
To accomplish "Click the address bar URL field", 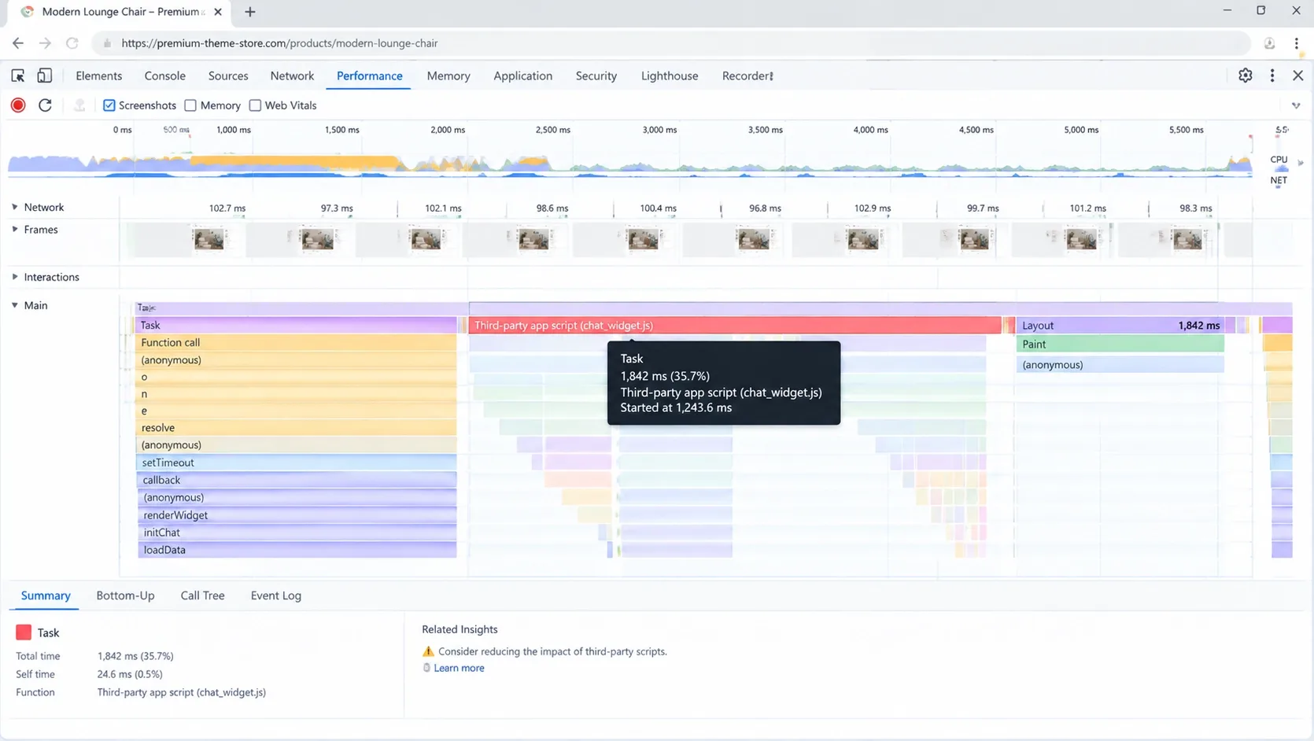I will [x=673, y=43].
